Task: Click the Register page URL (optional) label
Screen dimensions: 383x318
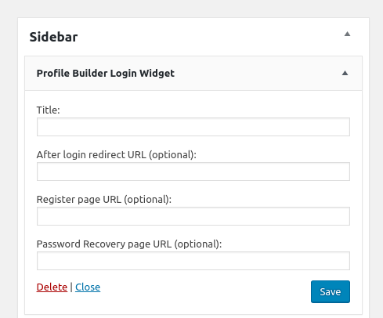Action: click(x=104, y=200)
